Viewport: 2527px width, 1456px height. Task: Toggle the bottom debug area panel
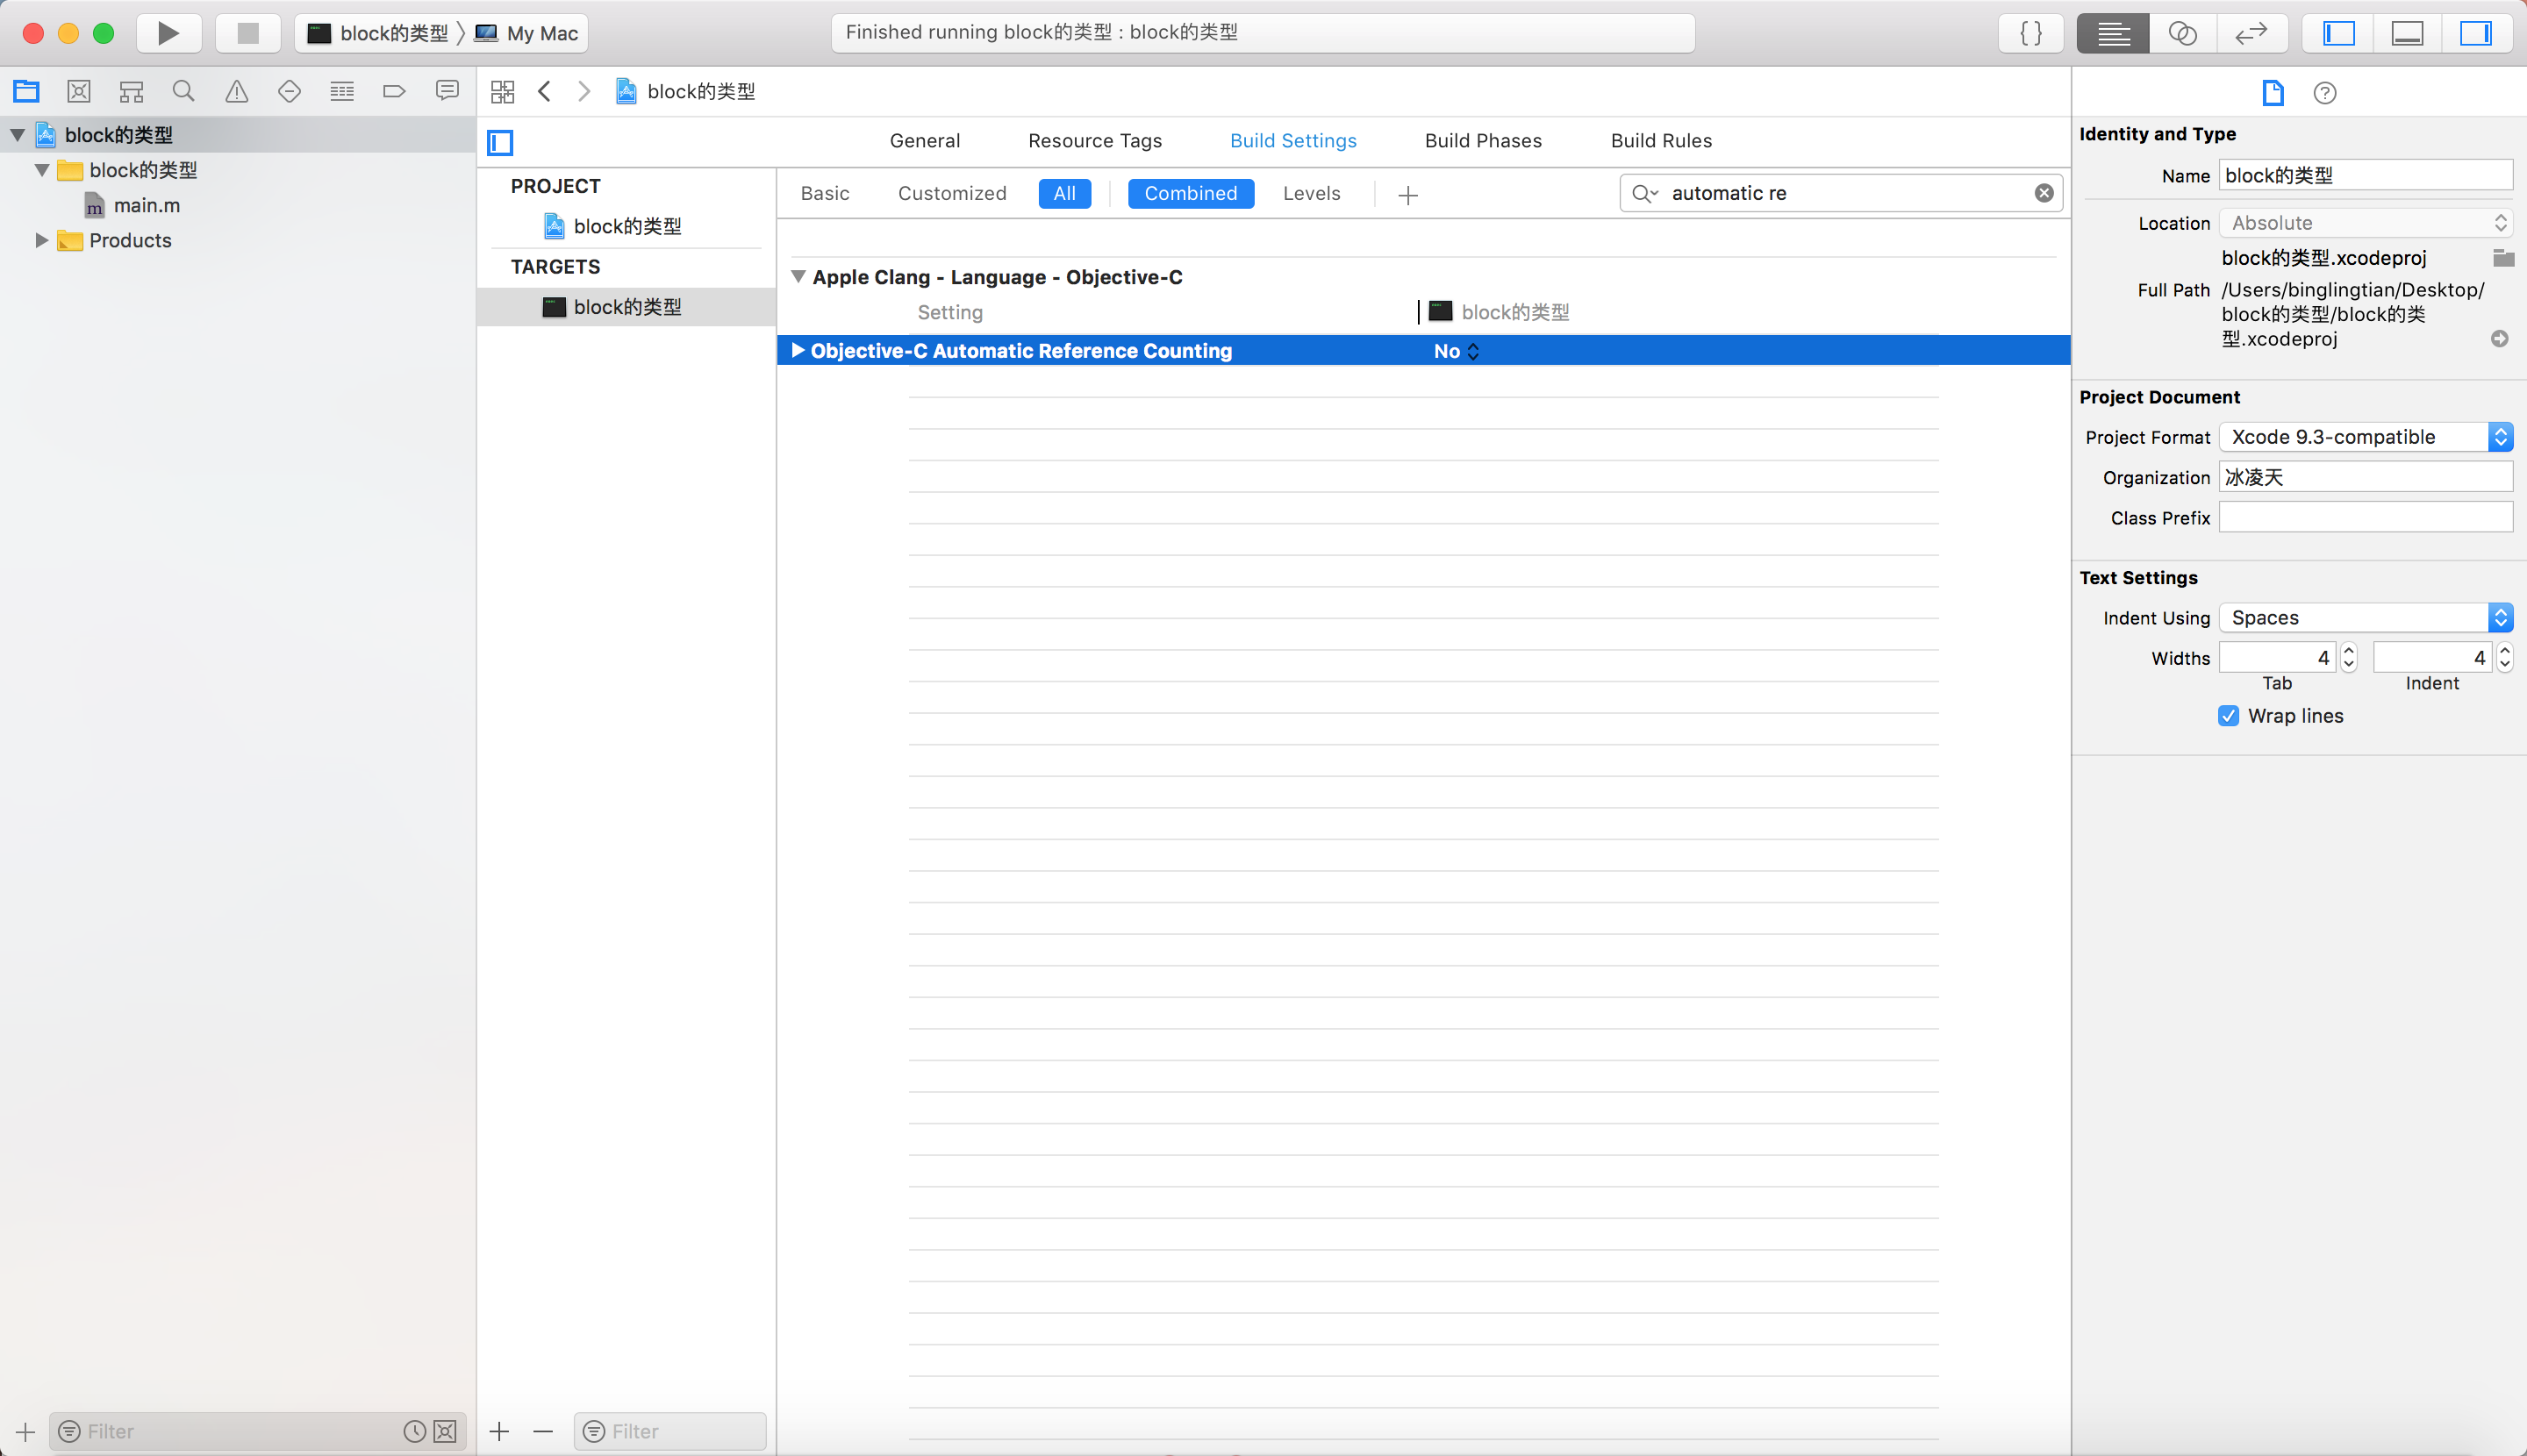2407,33
